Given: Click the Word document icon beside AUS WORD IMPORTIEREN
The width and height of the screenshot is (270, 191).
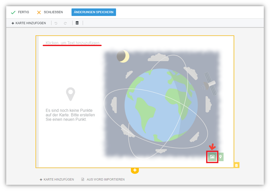Looking at the screenshot, I should pos(83,179).
